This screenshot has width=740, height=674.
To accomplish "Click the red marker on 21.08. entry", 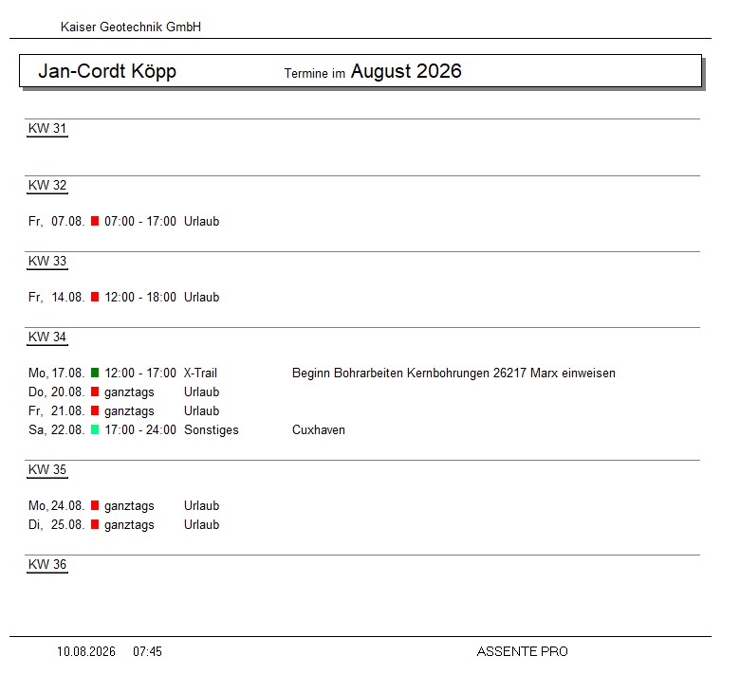I will (x=95, y=410).
